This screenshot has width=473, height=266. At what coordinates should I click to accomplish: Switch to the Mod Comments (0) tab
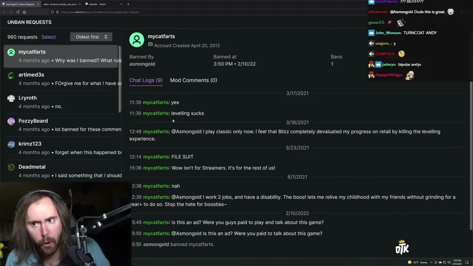[193, 80]
